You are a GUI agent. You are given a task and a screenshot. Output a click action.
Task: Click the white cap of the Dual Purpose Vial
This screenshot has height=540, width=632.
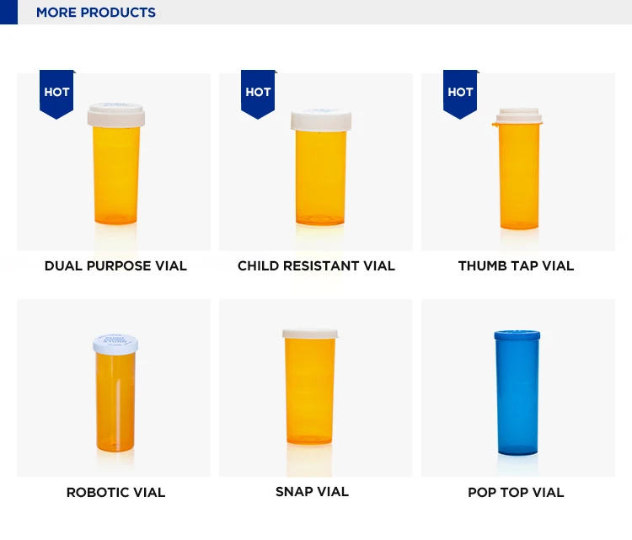[116, 115]
